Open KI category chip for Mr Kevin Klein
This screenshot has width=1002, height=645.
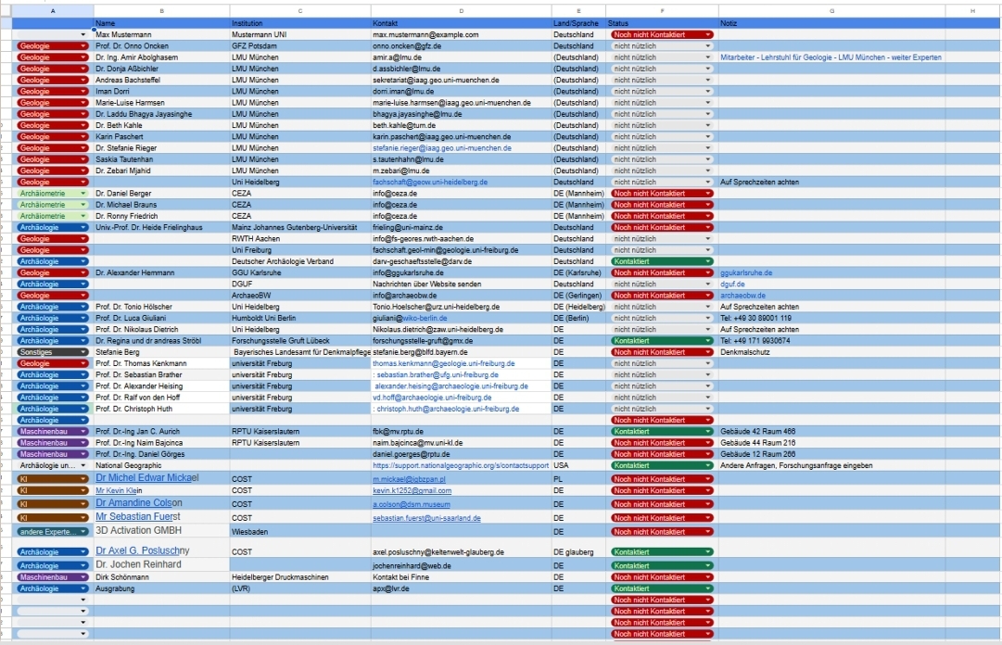tap(53, 490)
